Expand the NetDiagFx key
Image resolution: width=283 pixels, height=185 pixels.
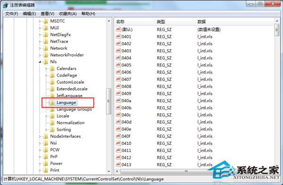[x=40, y=35]
